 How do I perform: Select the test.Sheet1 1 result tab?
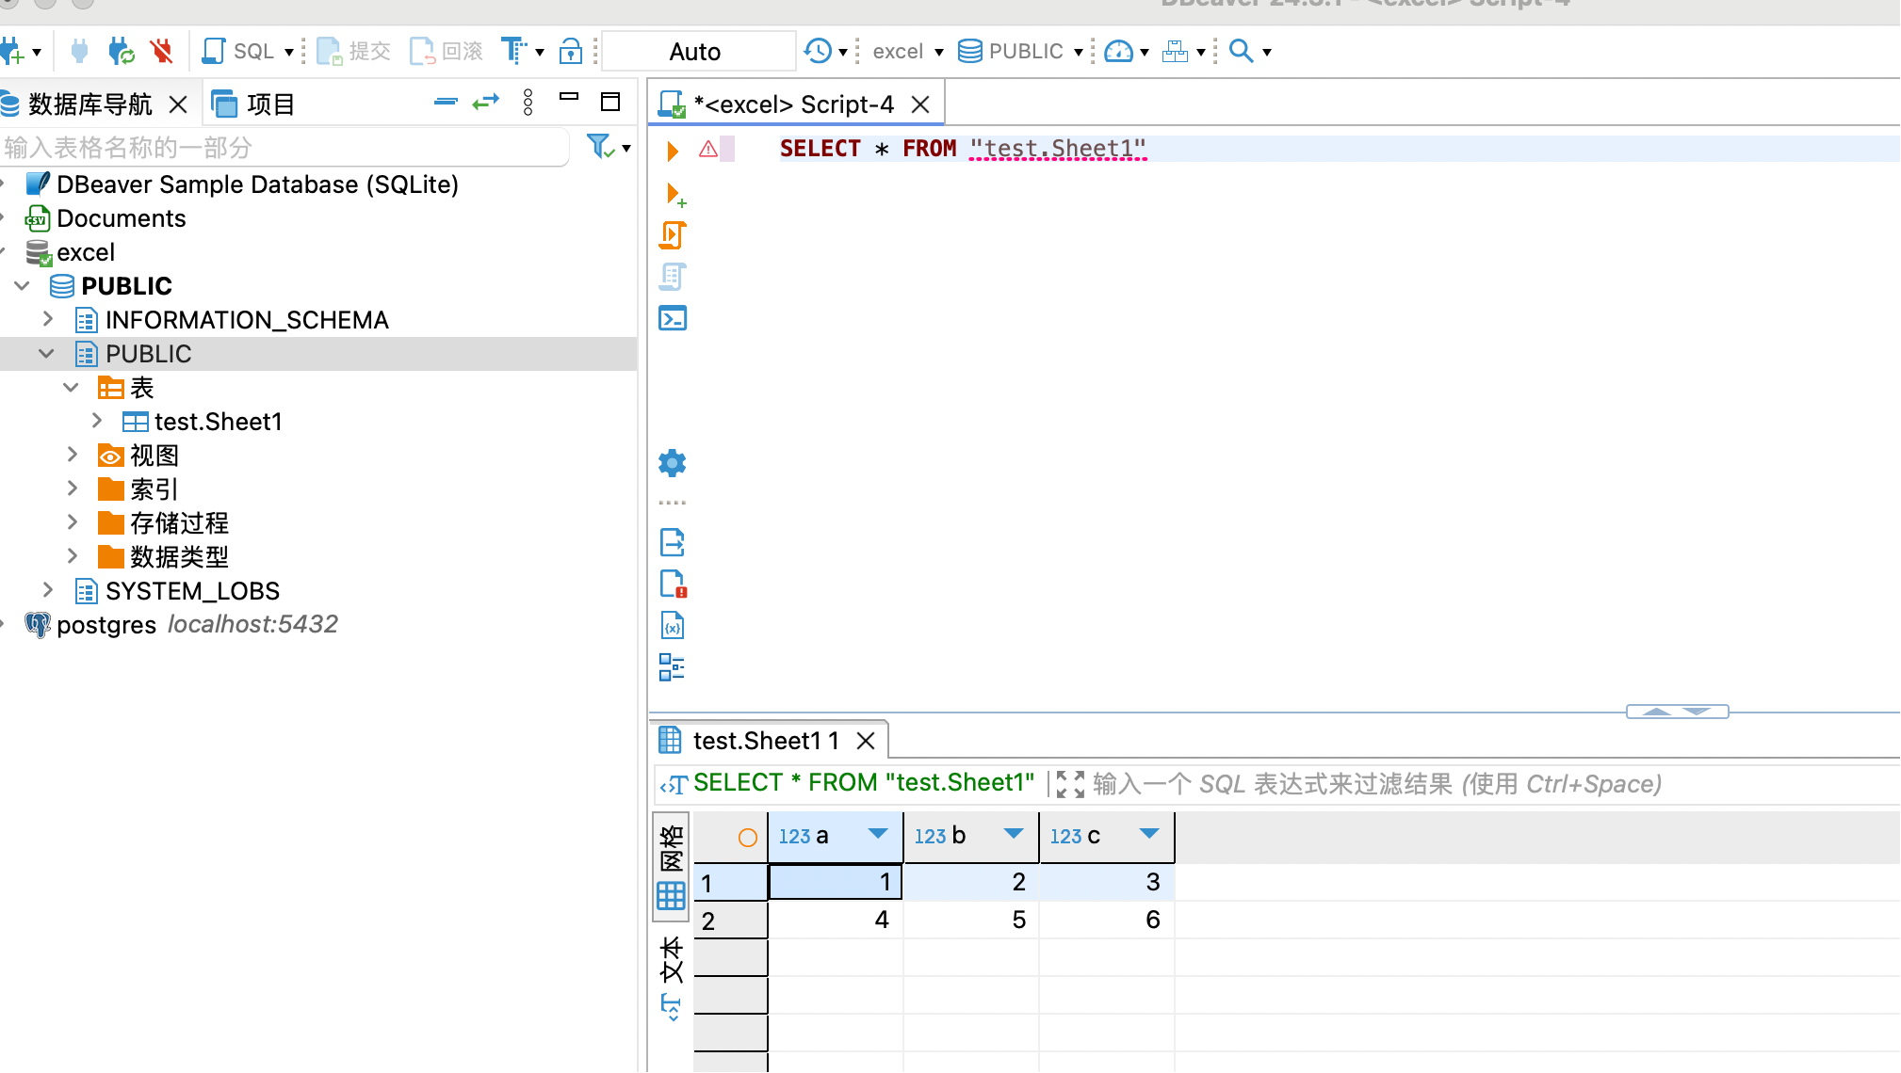[x=765, y=742]
